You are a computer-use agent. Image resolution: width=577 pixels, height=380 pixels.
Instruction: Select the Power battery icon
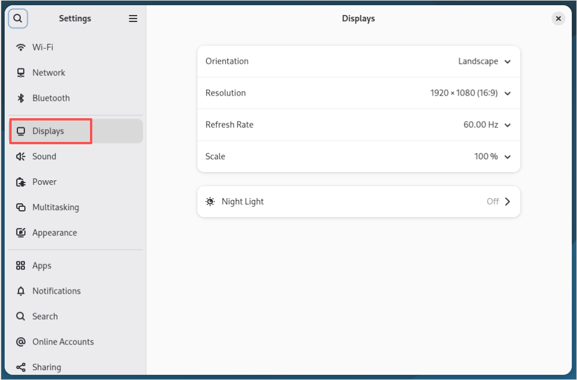pyautogui.click(x=21, y=182)
